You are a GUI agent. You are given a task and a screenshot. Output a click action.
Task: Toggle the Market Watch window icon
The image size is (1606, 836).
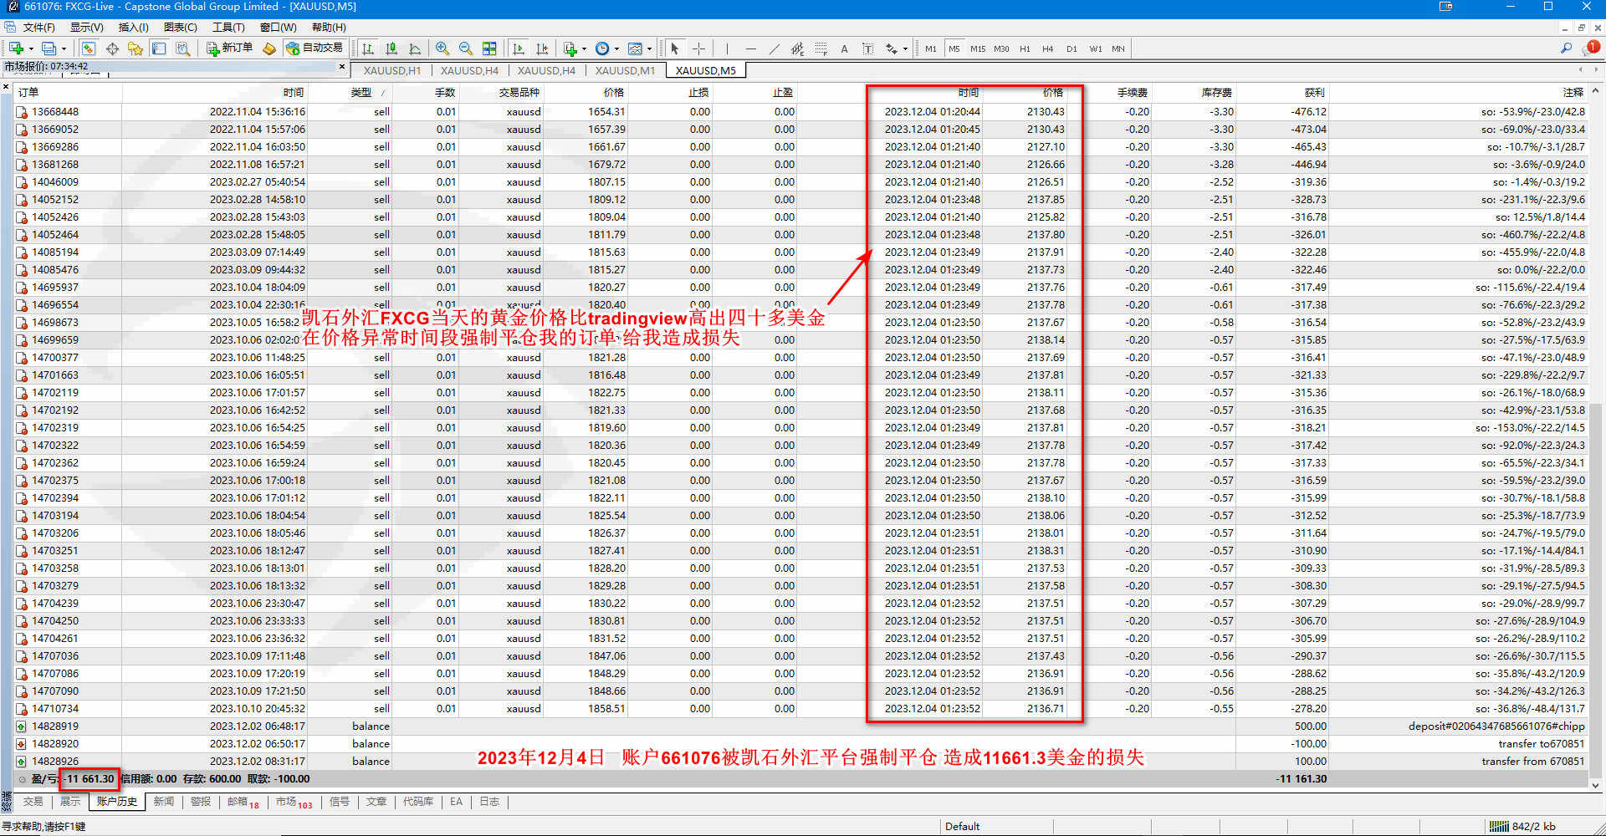coord(89,48)
